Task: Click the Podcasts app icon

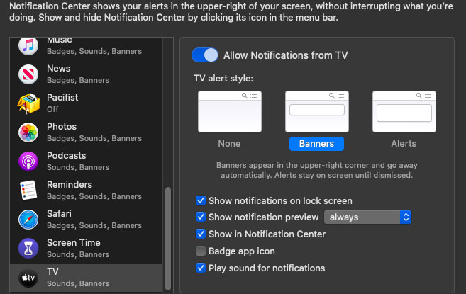Action: coord(28,162)
